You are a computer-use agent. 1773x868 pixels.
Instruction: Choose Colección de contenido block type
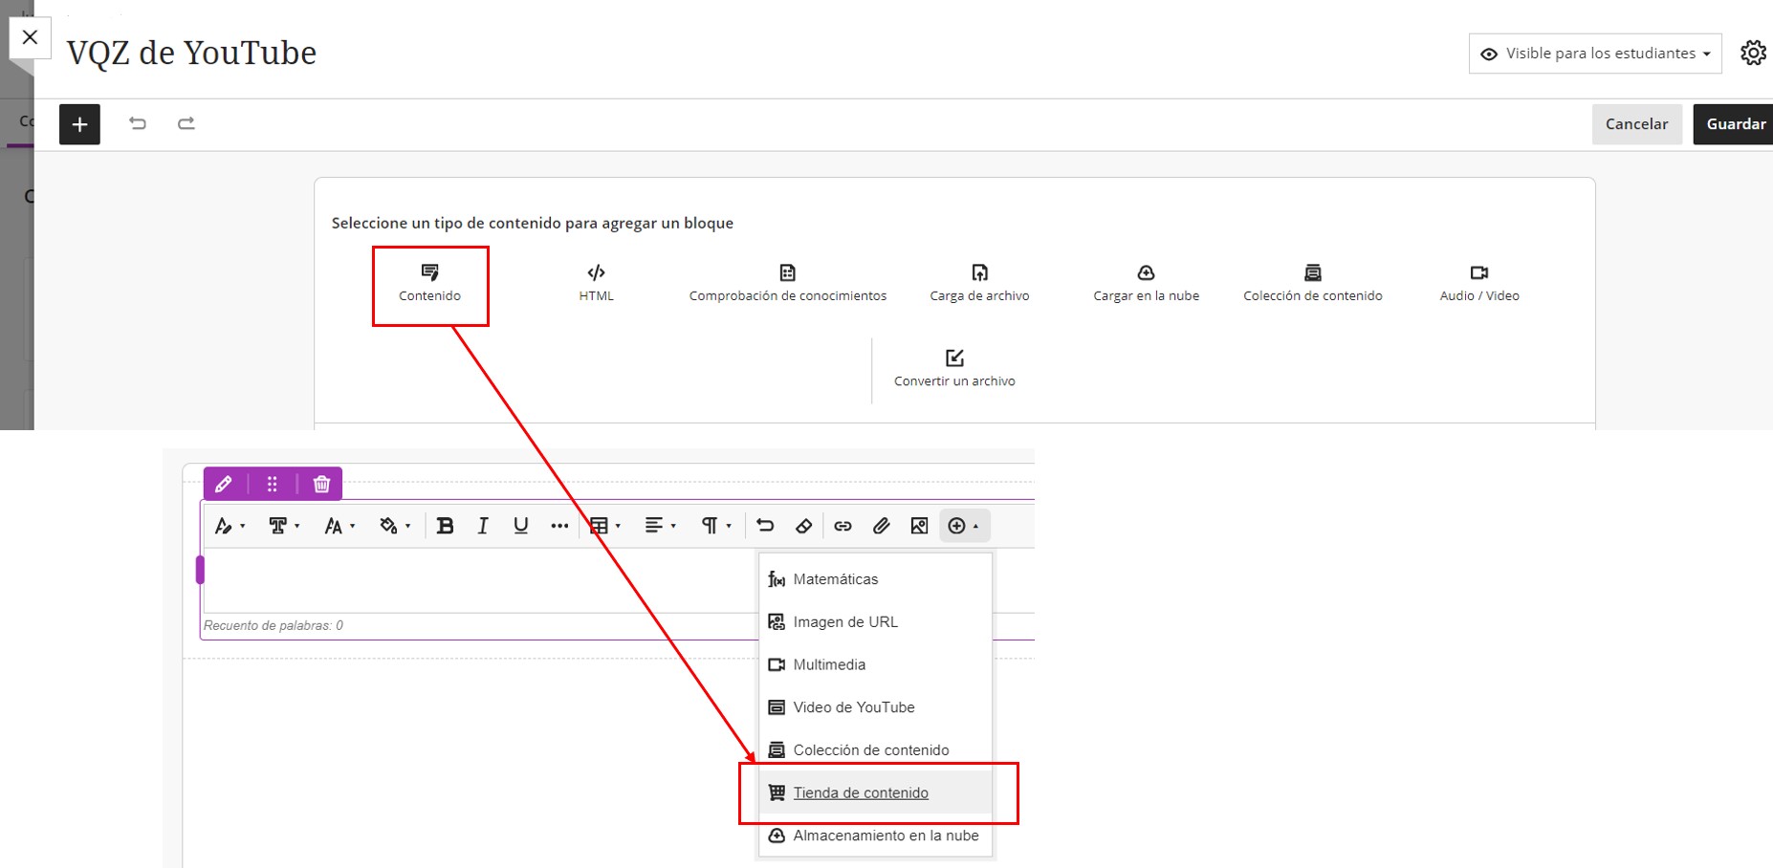pyautogui.click(x=1312, y=284)
